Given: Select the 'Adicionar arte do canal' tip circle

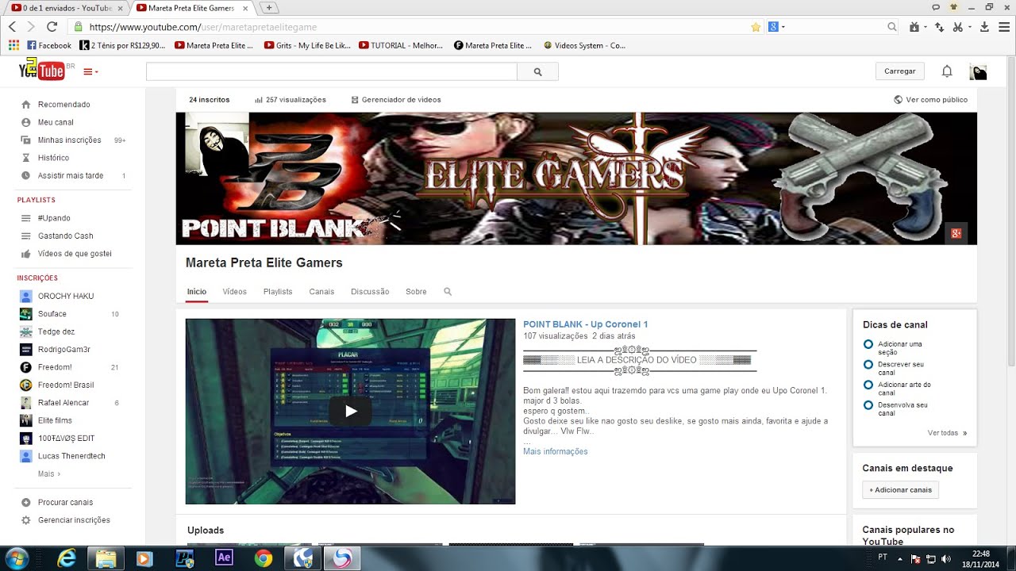Looking at the screenshot, I should click(x=868, y=385).
